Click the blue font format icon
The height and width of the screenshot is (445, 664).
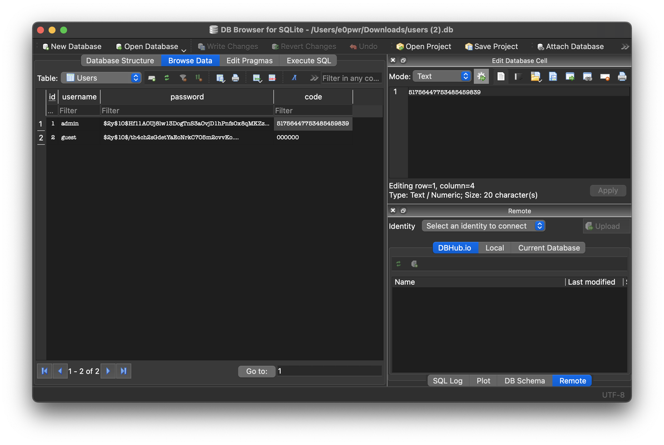pyautogui.click(x=294, y=78)
